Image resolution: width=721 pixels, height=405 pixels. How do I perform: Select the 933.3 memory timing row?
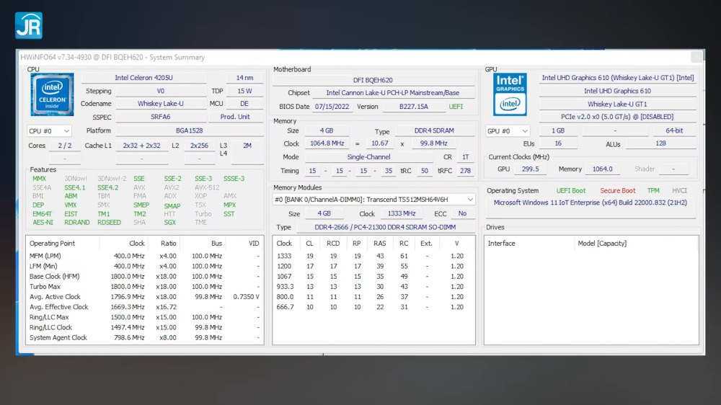[373, 286]
